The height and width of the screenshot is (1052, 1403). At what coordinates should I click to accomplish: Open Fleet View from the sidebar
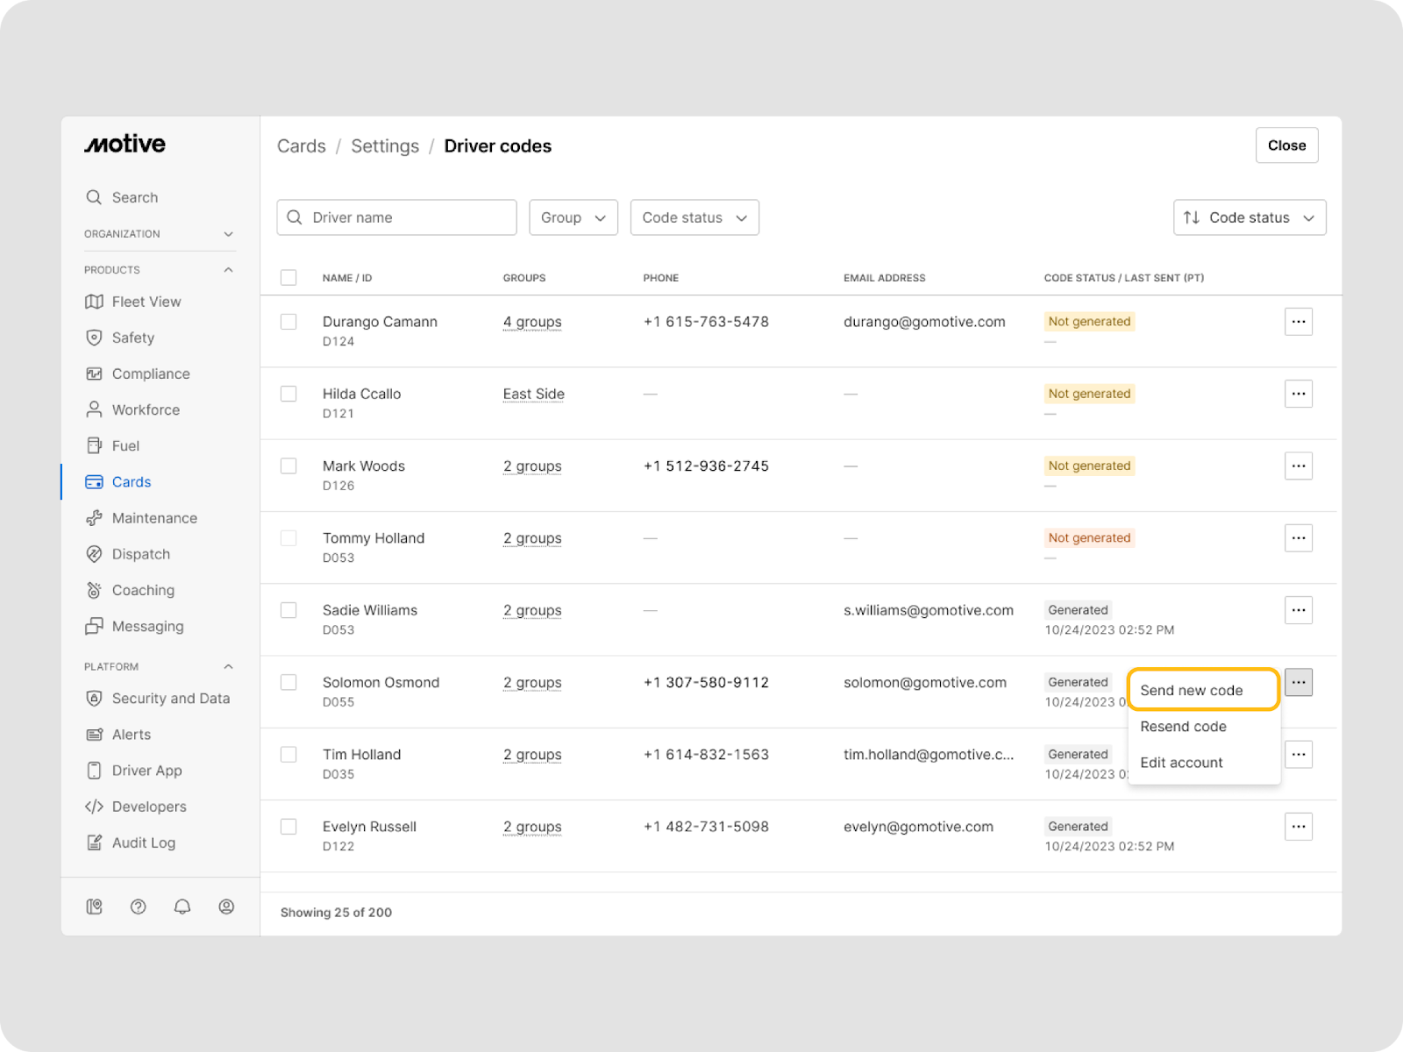coord(146,302)
